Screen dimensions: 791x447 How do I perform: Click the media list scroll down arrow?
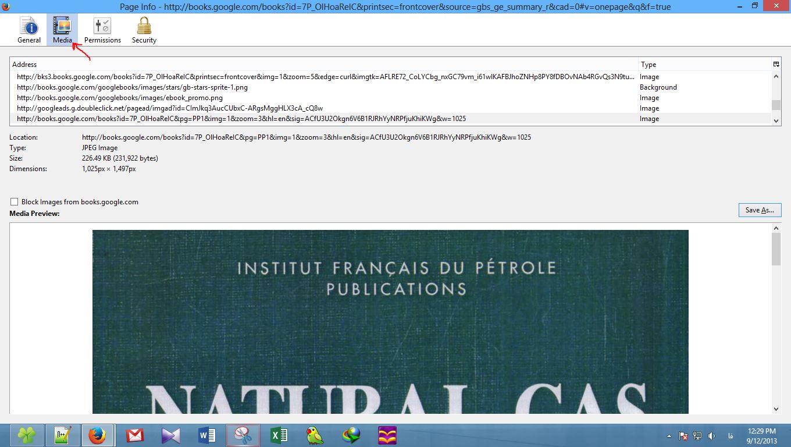pos(776,120)
